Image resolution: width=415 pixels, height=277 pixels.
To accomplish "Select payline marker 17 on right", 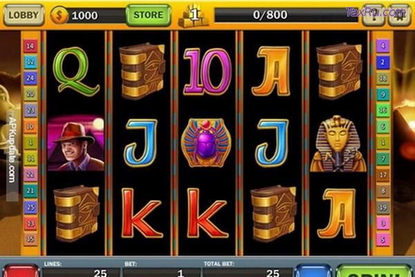I will (x=382, y=175).
